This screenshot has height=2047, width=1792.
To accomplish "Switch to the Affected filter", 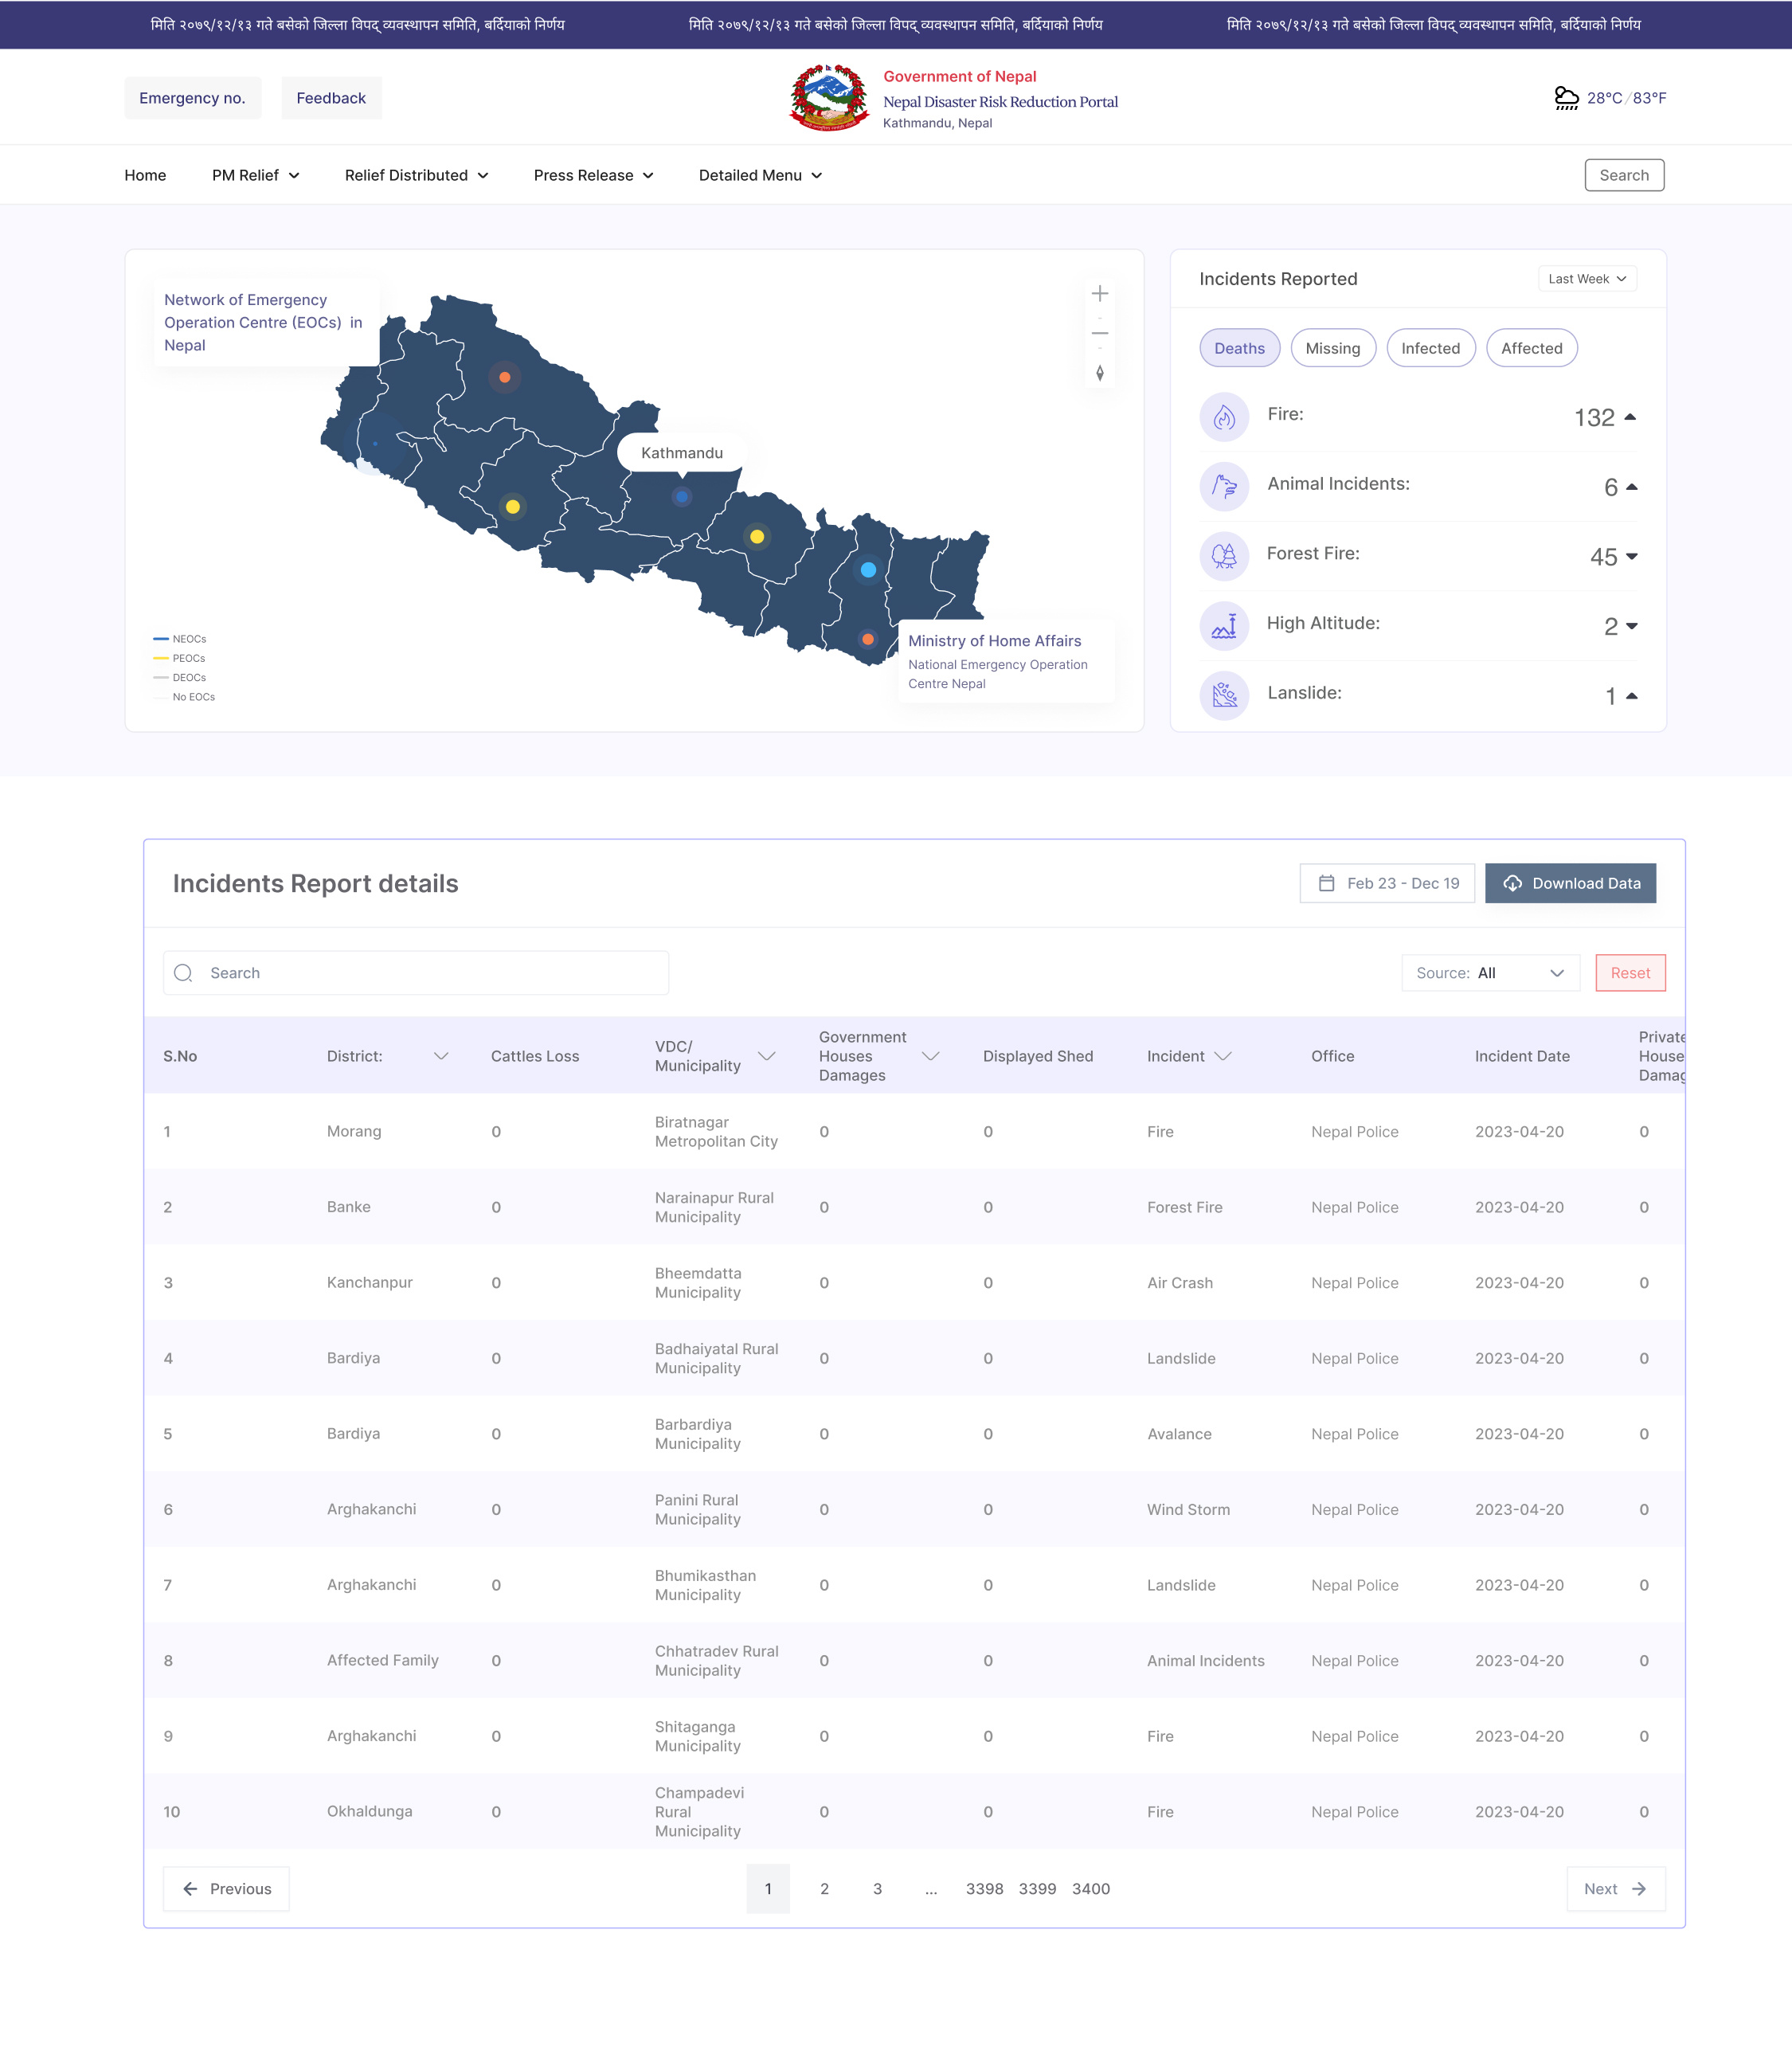I will 1532,348.
